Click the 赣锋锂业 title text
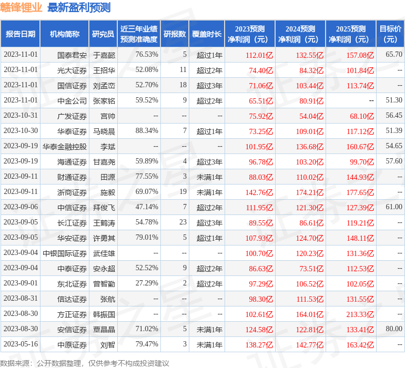Screen dimensions: 405x368 pyautogui.click(x=21, y=8)
